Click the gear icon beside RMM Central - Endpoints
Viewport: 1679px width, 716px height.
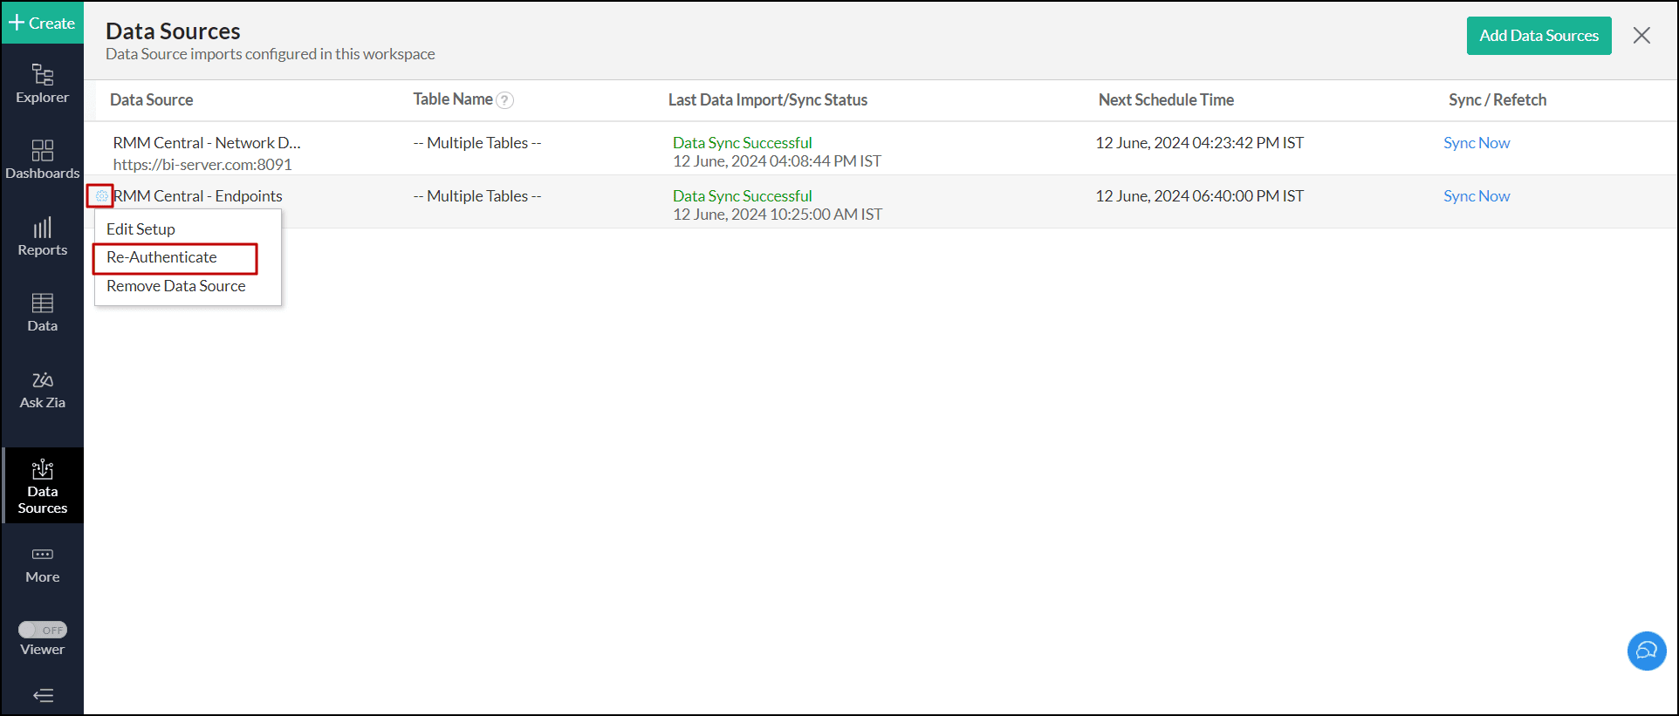tap(101, 196)
